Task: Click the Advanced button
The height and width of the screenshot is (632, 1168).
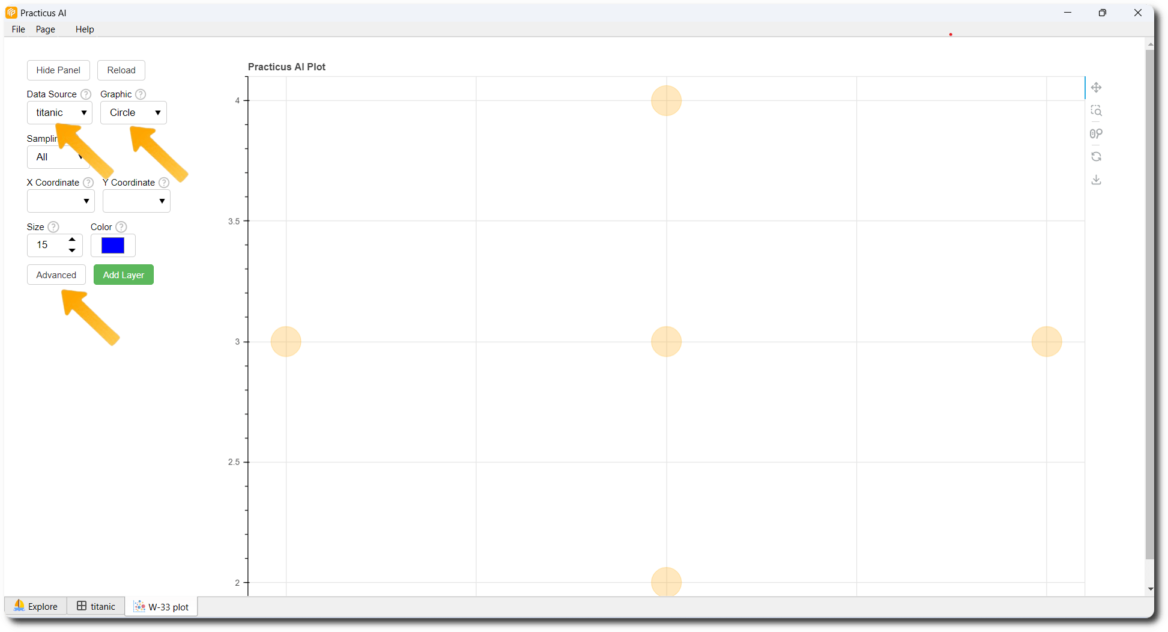Action: (x=56, y=275)
